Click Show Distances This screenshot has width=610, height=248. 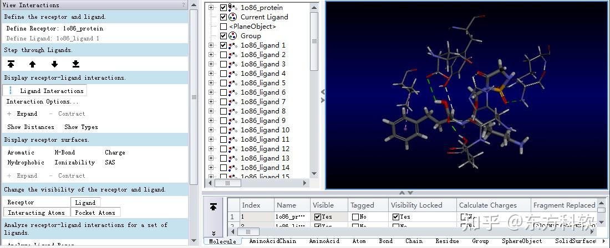30,127
